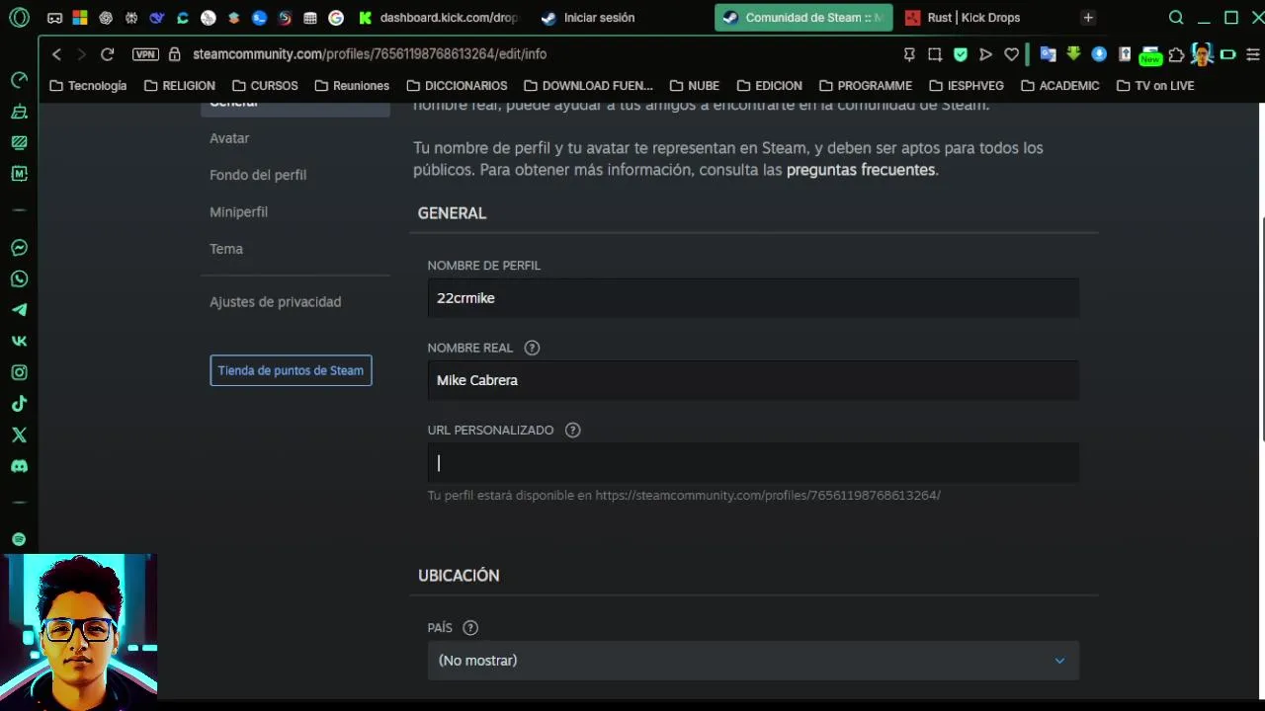Reload the Steam page

(107, 54)
